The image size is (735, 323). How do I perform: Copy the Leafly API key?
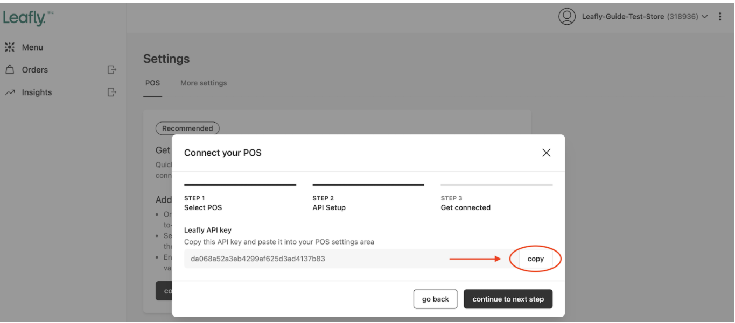[x=535, y=259]
